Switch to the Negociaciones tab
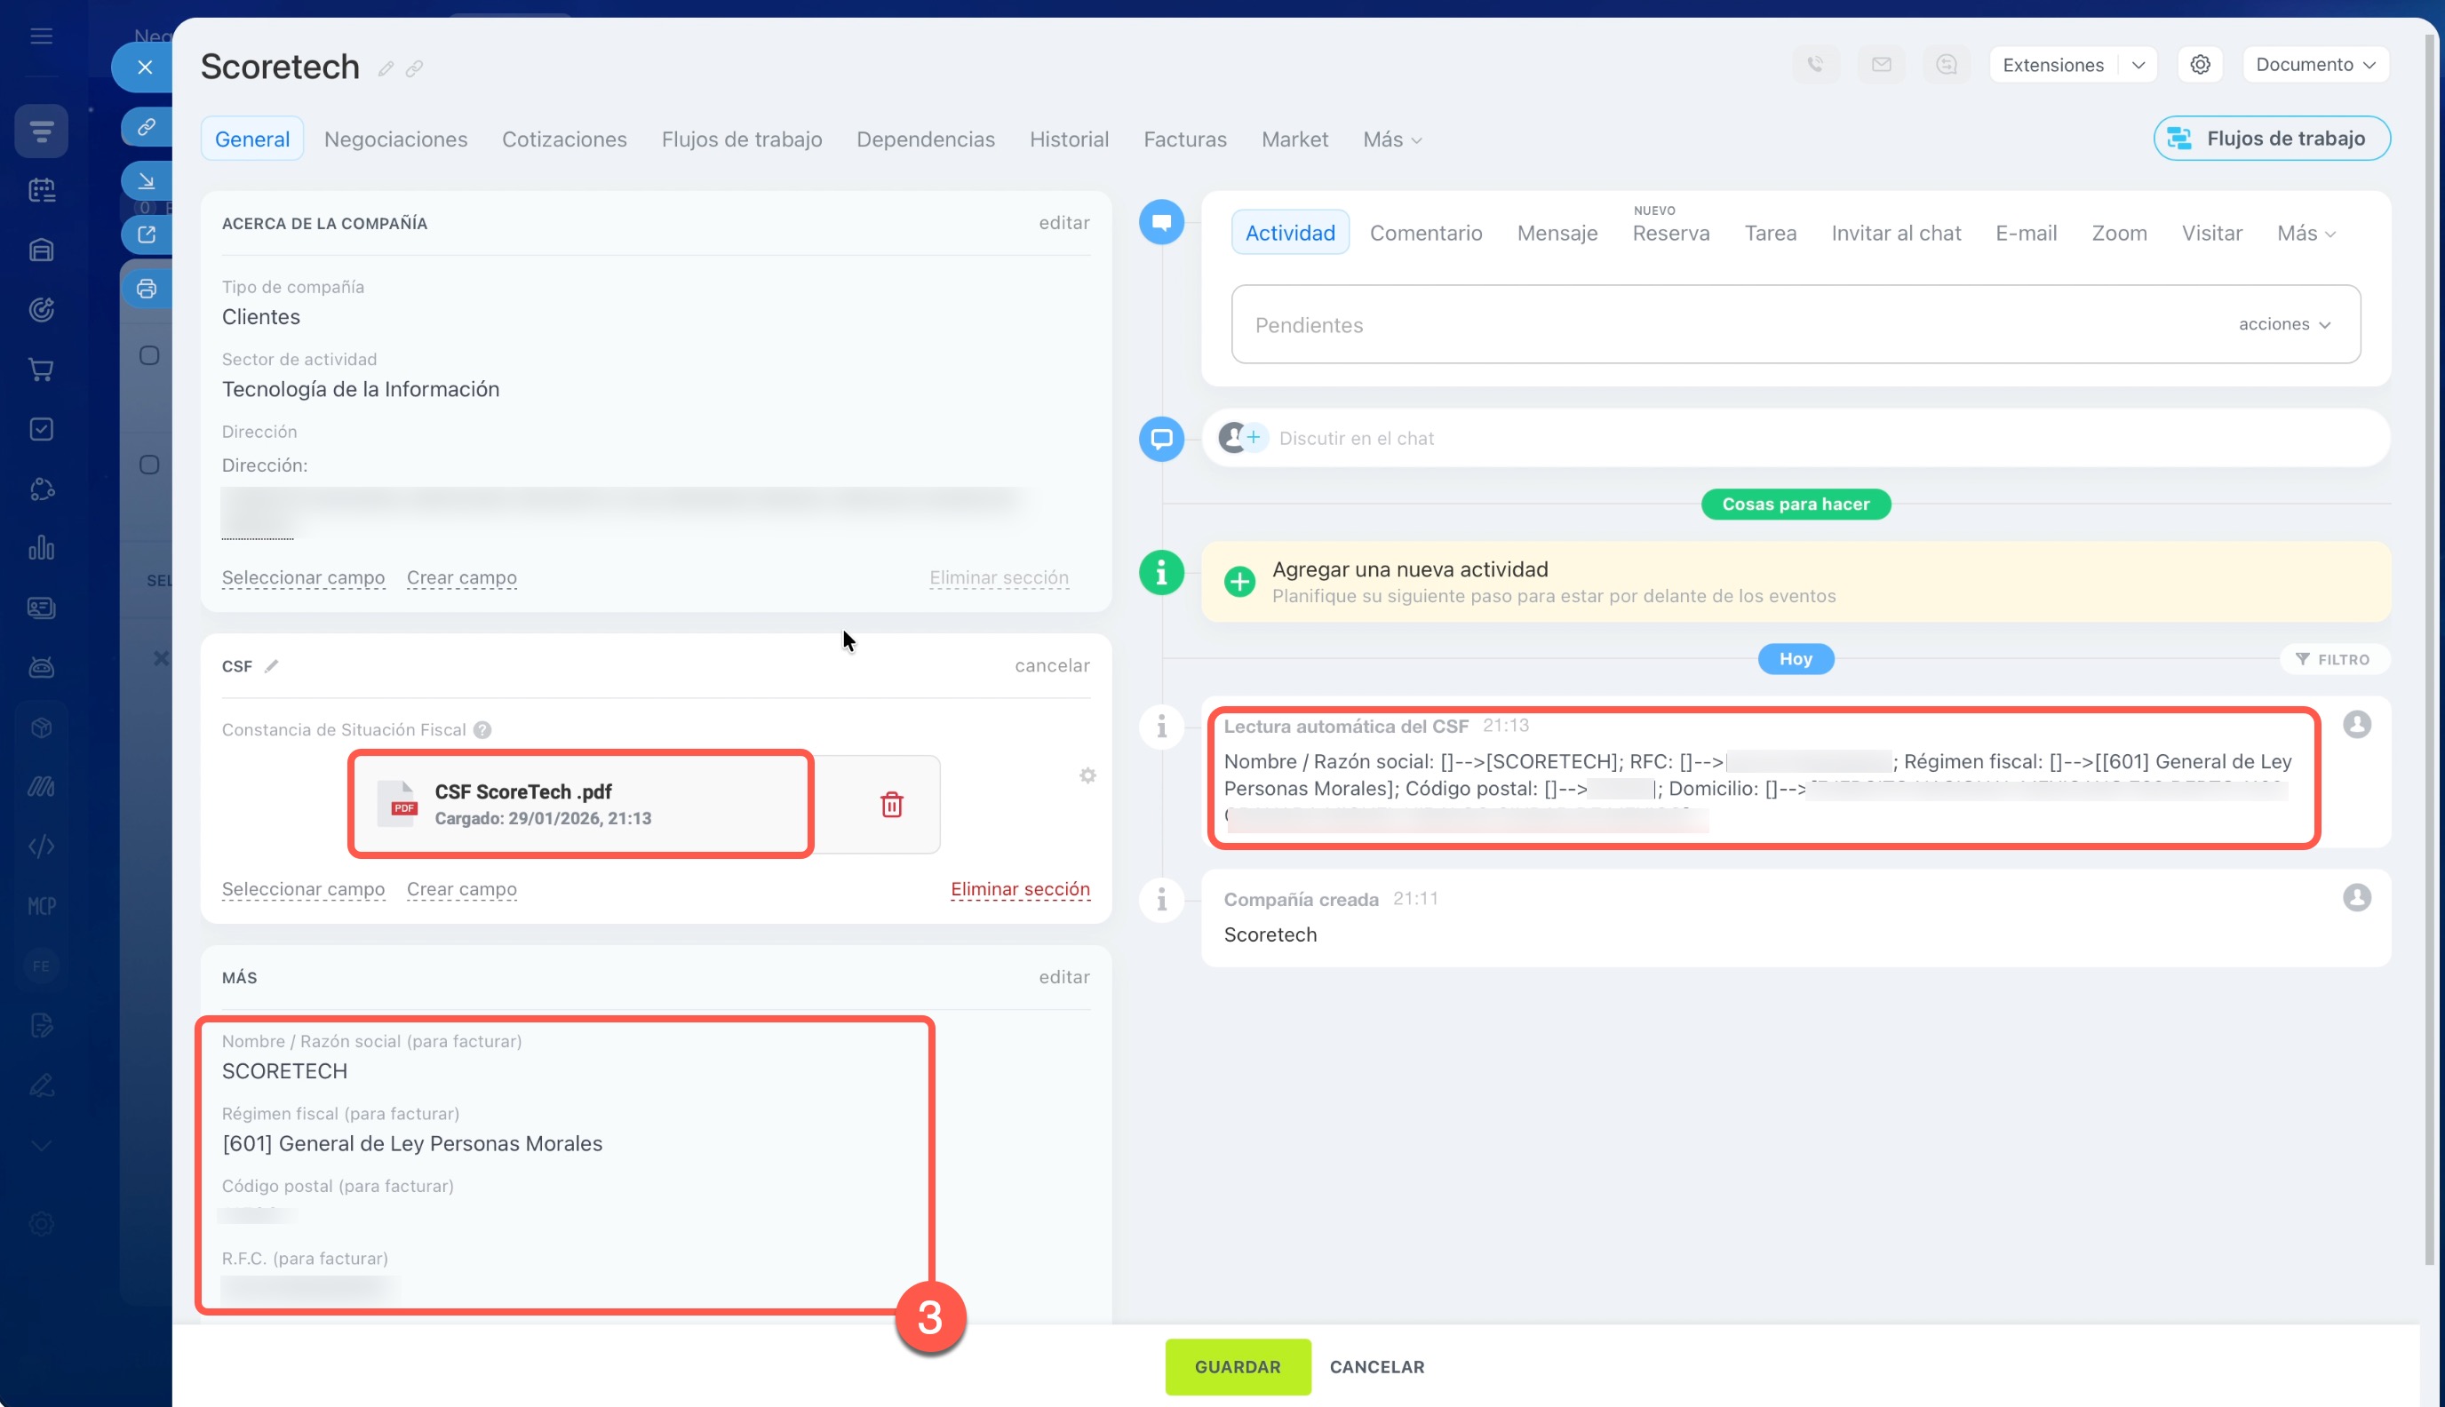The width and height of the screenshot is (2445, 1407). 395,139
